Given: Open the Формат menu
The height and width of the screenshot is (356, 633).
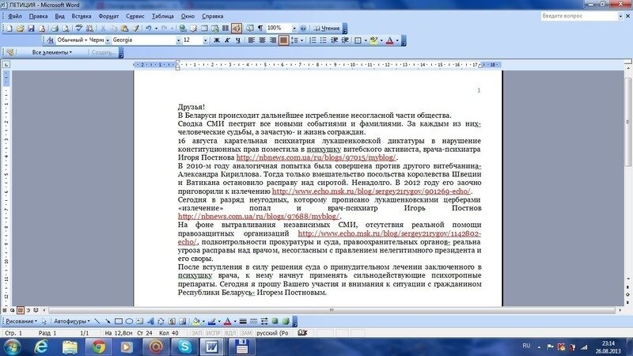Looking at the screenshot, I should click(109, 16).
